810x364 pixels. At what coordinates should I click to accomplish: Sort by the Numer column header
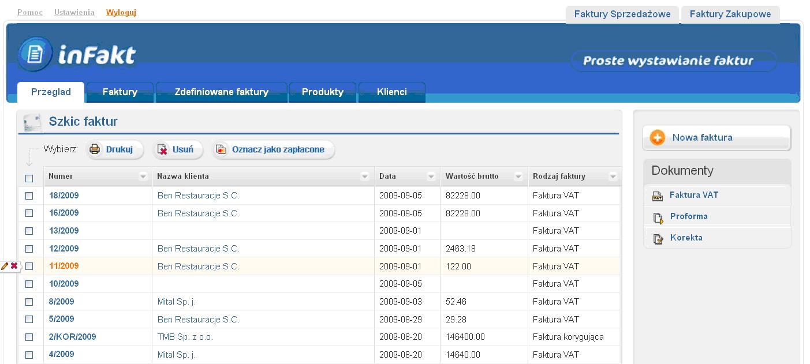(61, 176)
